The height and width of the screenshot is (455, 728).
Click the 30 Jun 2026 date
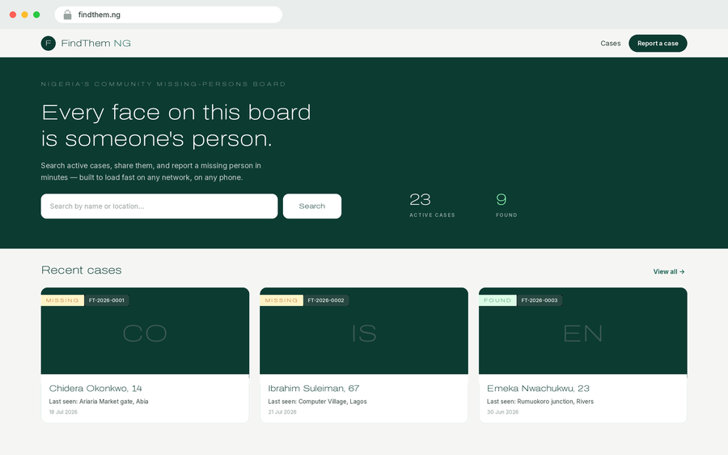pyautogui.click(x=503, y=412)
